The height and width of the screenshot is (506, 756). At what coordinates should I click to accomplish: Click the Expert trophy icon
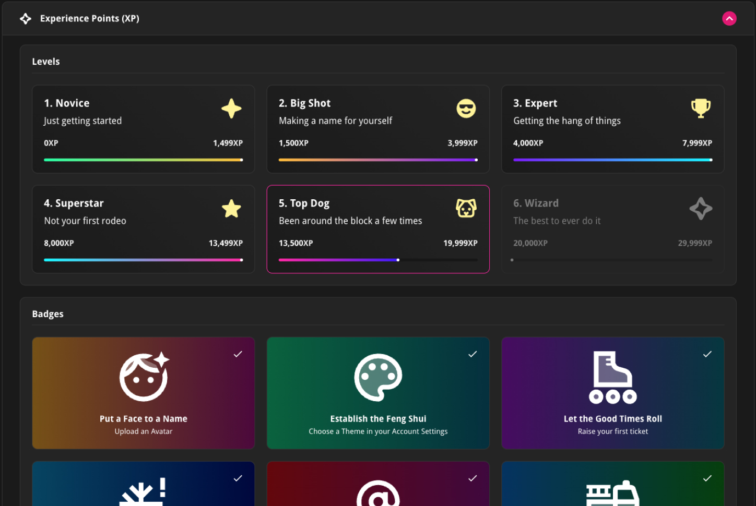(x=701, y=109)
